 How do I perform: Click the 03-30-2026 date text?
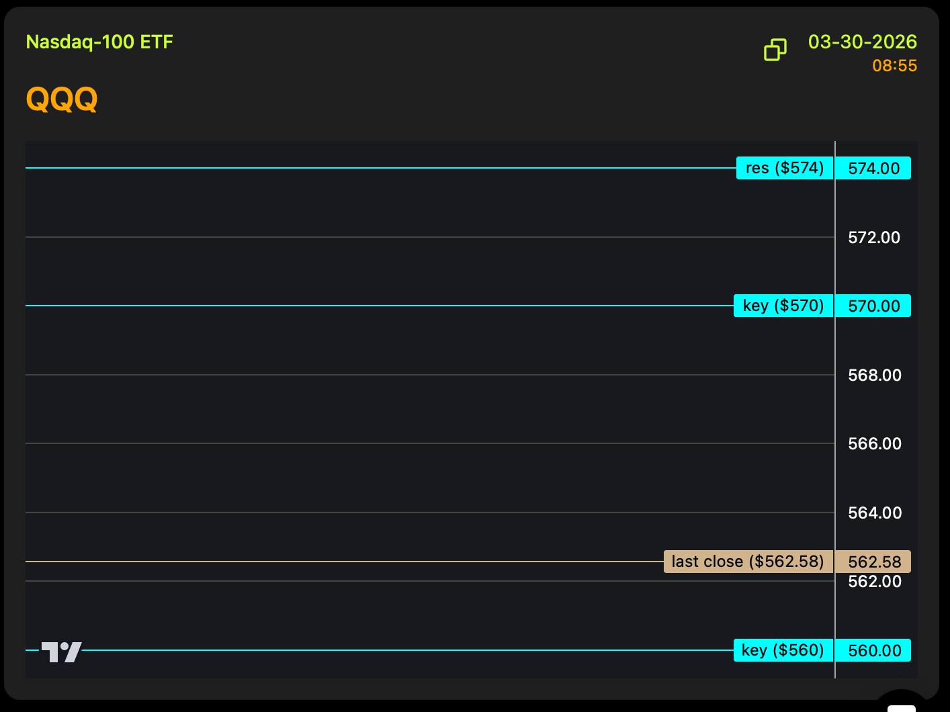pyautogui.click(x=862, y=42)
